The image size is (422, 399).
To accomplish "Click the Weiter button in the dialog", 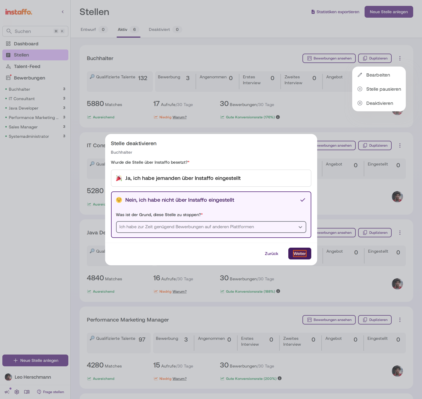I will [x=299, y=254].
